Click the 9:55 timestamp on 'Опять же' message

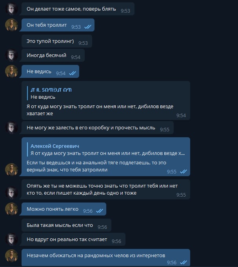(181, 195)
